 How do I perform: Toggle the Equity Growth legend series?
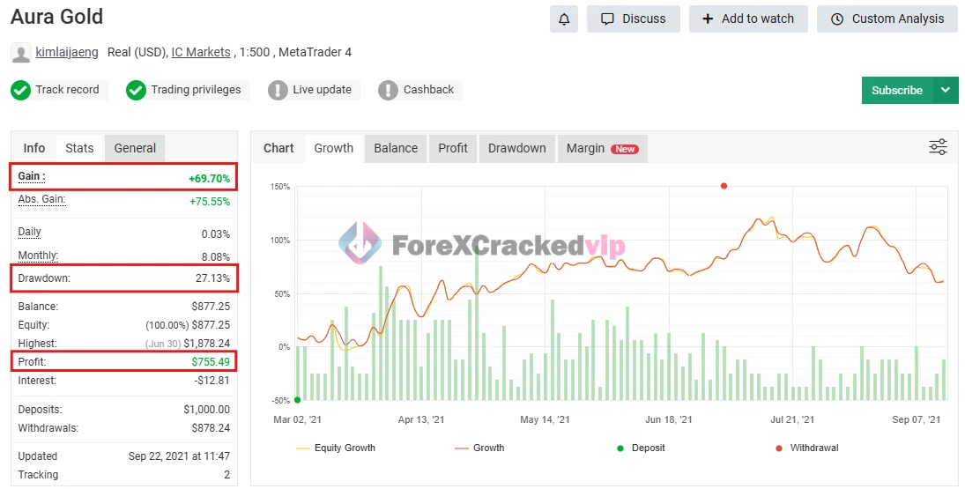point(336,448)
